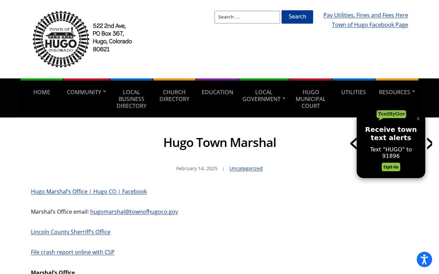This screenshot has height=274, width=439.
Task: Open Town of Hugo Facebook Page link
Action: coord(370,25)
